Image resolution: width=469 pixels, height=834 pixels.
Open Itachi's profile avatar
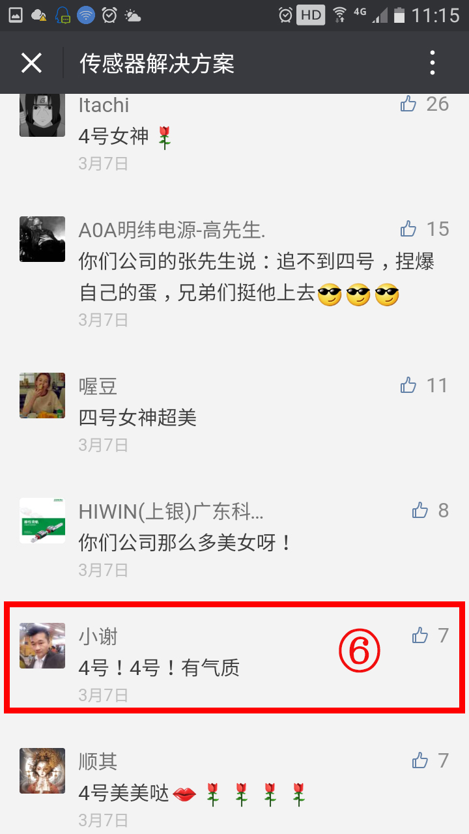tap(42, 115)
